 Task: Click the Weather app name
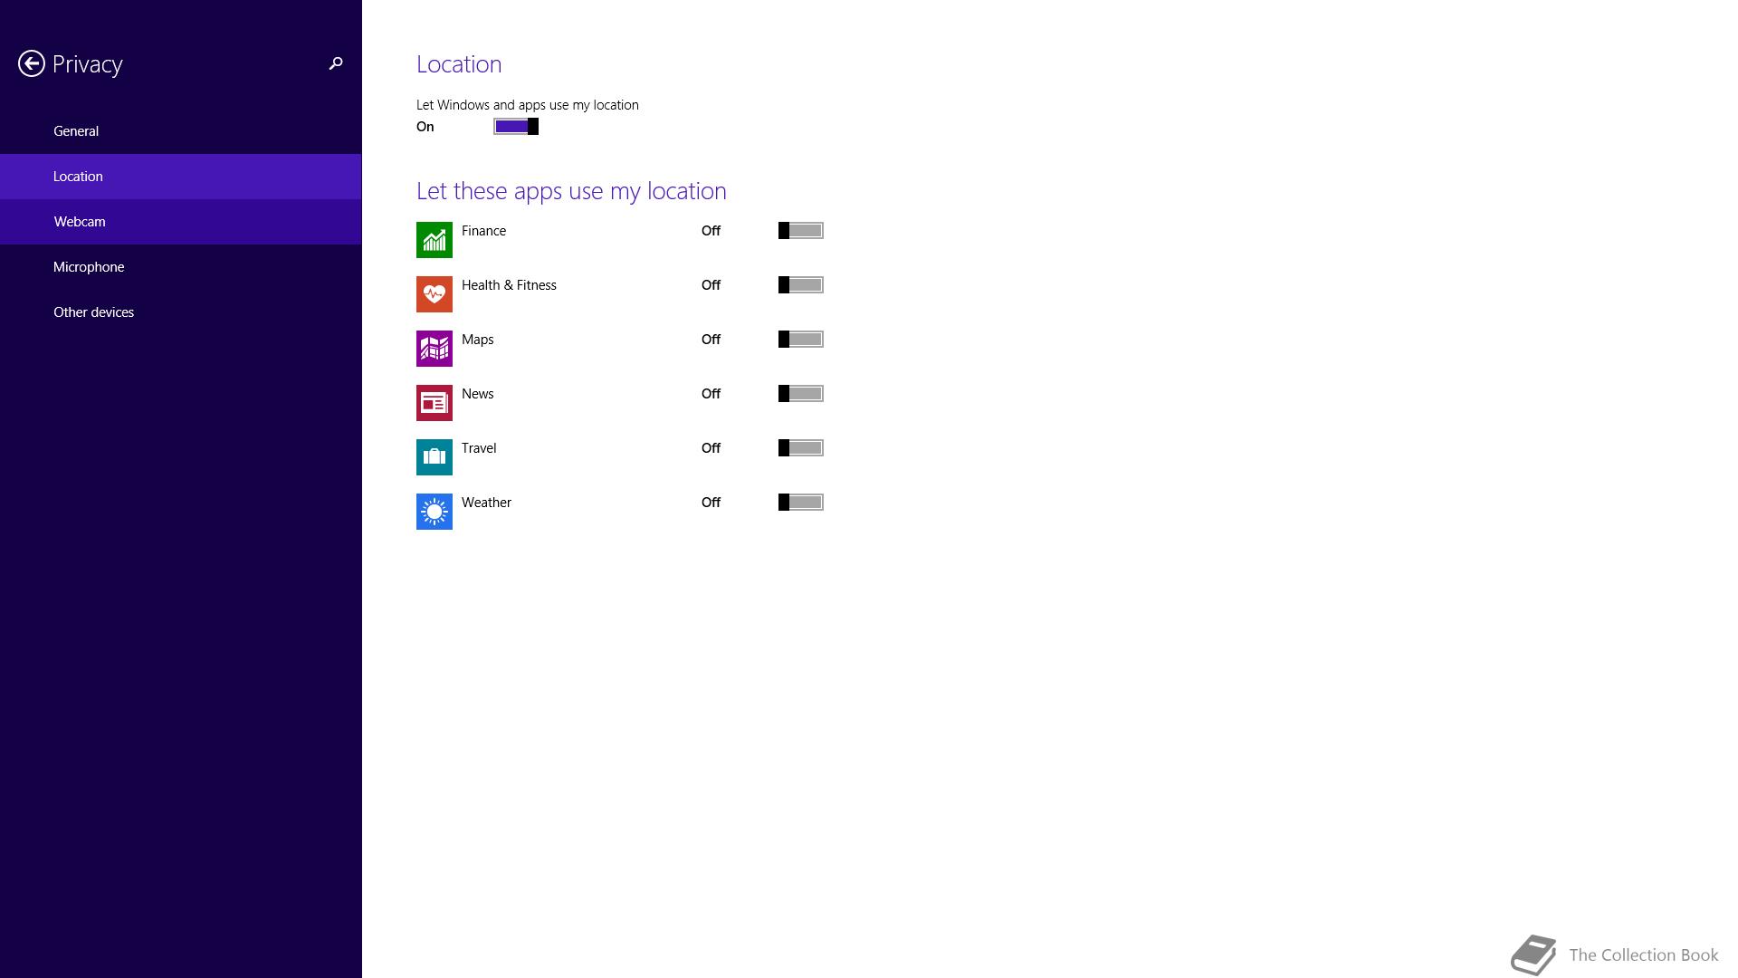pyautogui.click(x=486, y=503)
